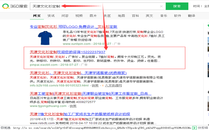209x130 pixels.
Task: Open the 图片 tab
Action: point(93,16)
